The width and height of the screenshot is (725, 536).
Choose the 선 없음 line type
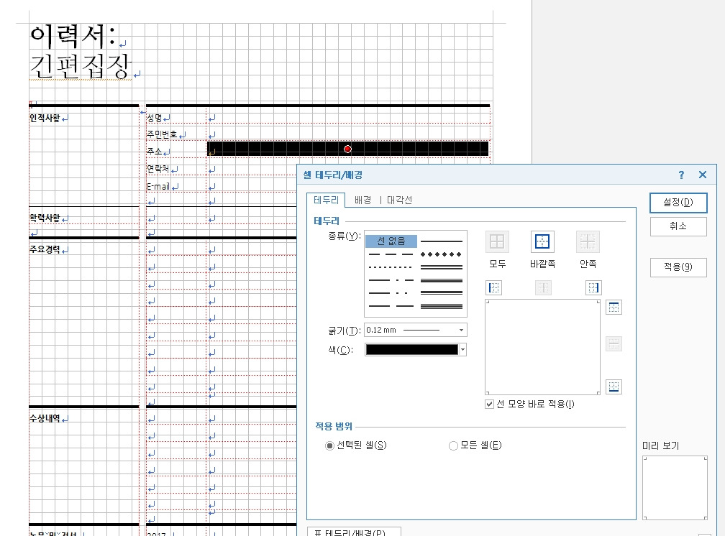pos(391,241)
